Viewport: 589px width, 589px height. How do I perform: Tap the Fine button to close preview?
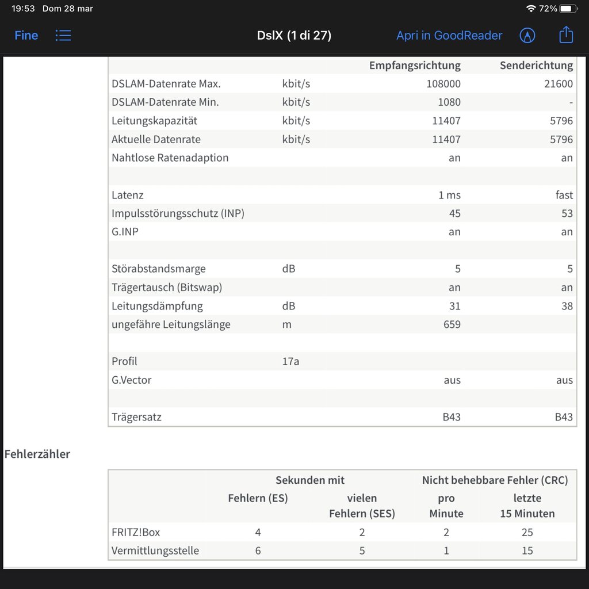point(26,36)
